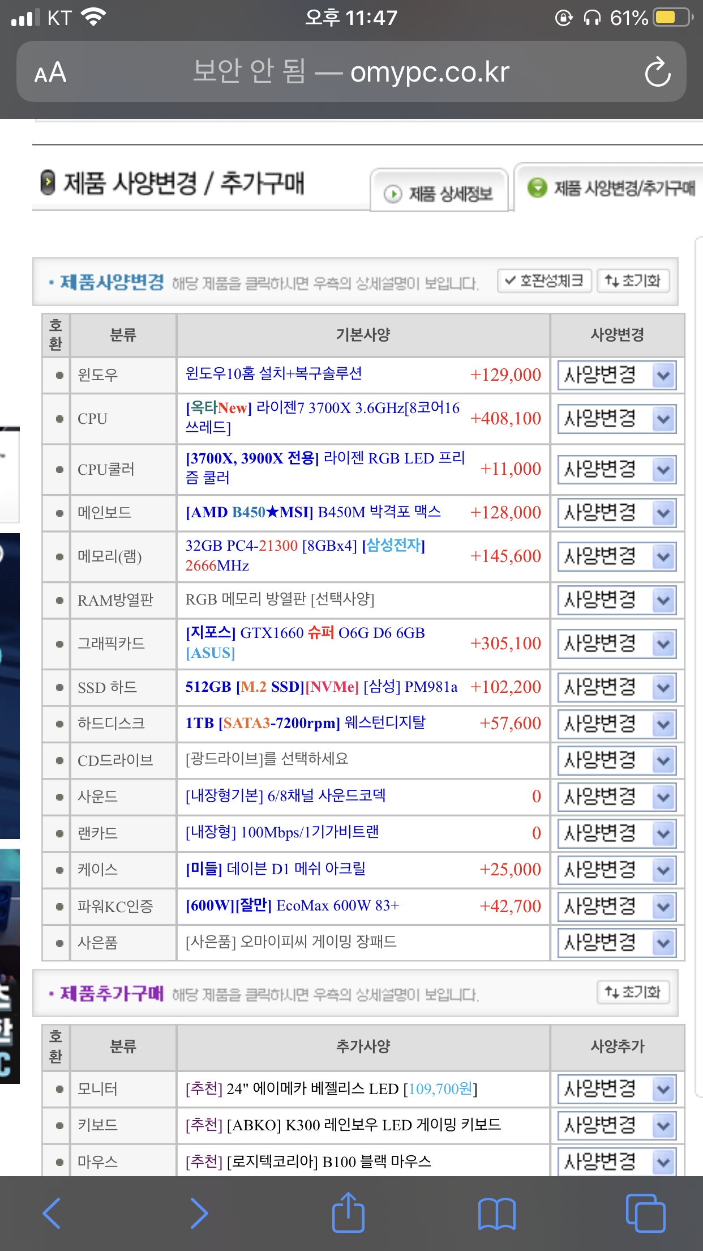Click the +129,000 Windows price
The height and width of the screenshot is (1251, 703).
click(505, 375)
